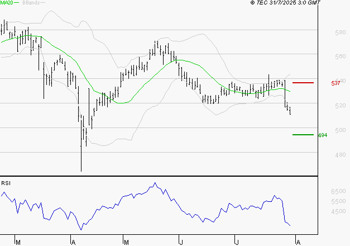This screenshot has height=246, width=350.
Task: Select the green support line at 494
Action: point(303,134)
